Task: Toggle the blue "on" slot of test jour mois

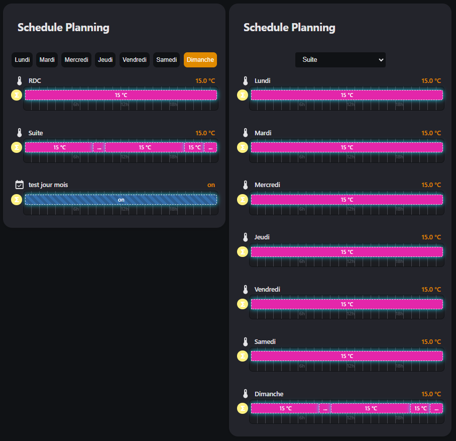Action: pyautogui.click(x=121, y=200)
